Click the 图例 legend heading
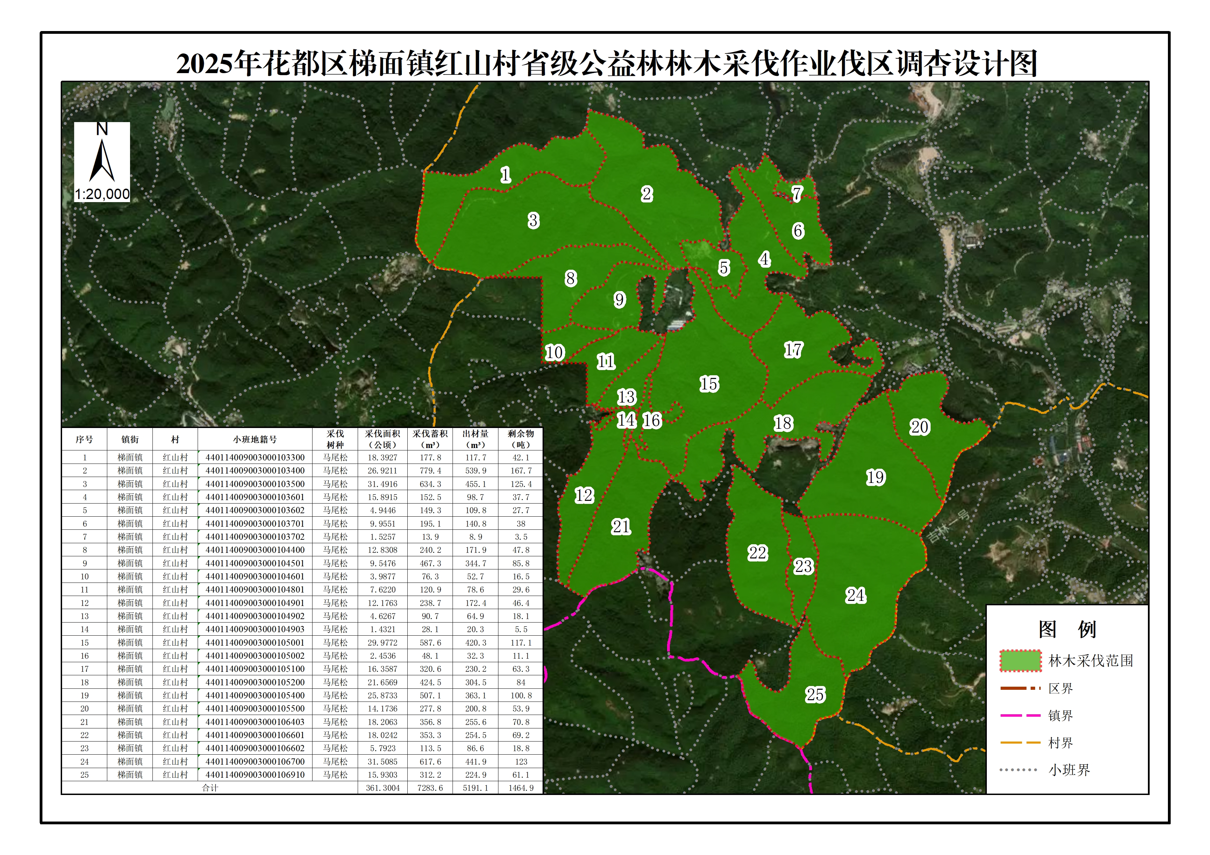This screenshot has height=855, width=1210. [1067, 629]
